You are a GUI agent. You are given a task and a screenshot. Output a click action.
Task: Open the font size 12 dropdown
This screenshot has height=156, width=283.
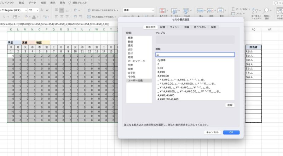click(37, 10)
